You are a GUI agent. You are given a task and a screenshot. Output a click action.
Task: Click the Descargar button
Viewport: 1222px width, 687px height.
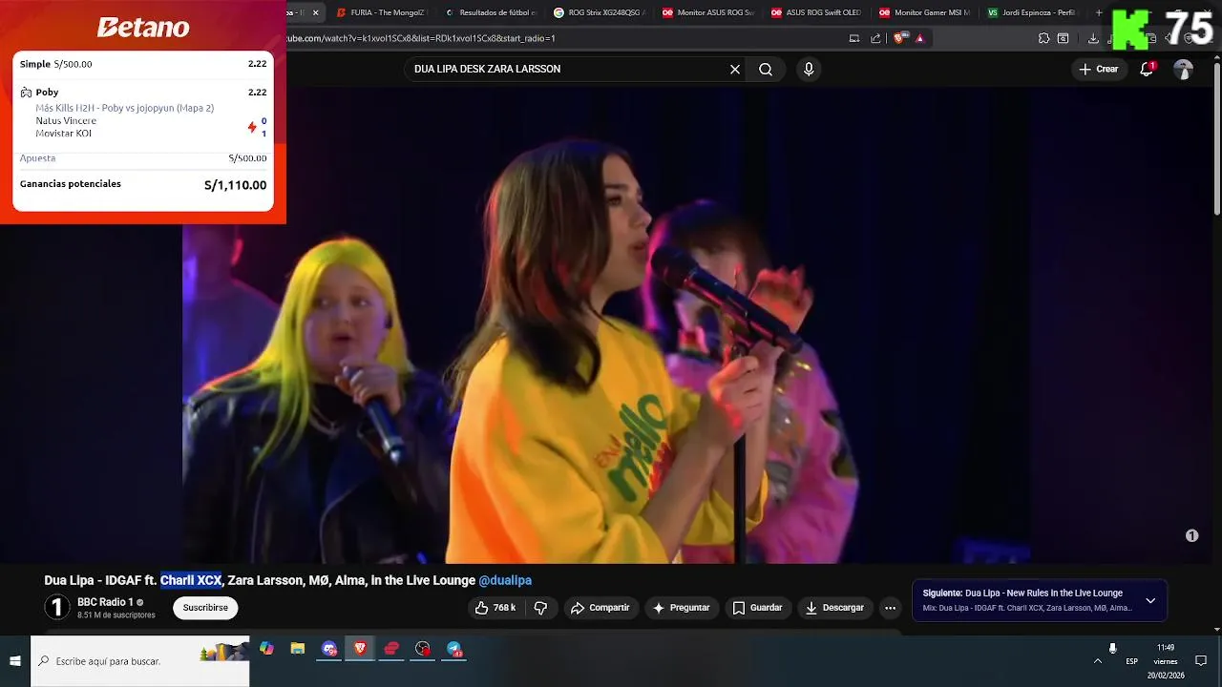point(834,608)
